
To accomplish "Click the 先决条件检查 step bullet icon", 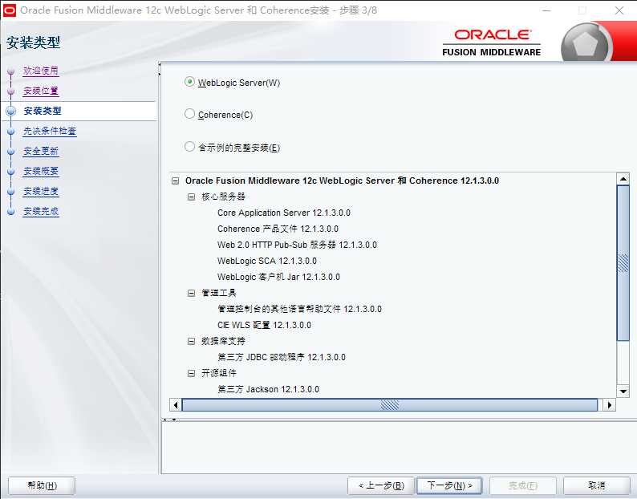I will [x=11, y=132].
